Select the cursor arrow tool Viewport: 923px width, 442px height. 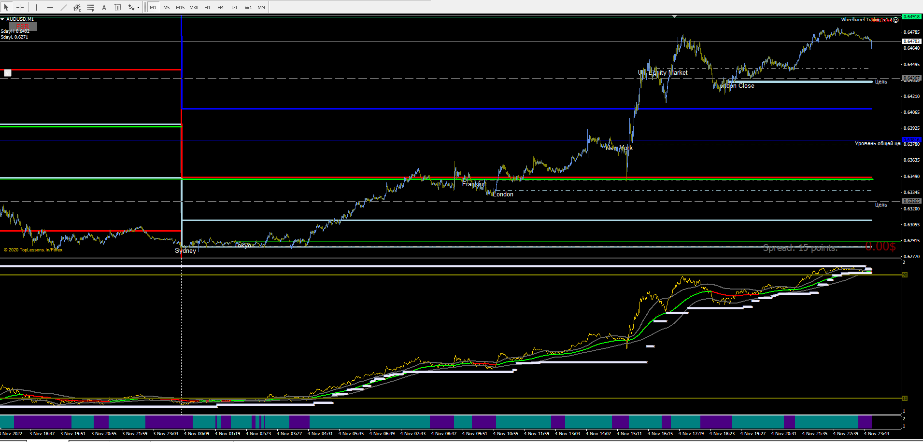[6, 7]
